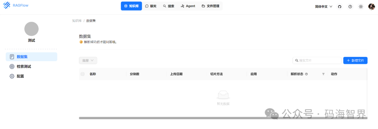Click the 上传日期 column header
The height and width of the screenshot is (129, 378).
[x=176, y=74]
